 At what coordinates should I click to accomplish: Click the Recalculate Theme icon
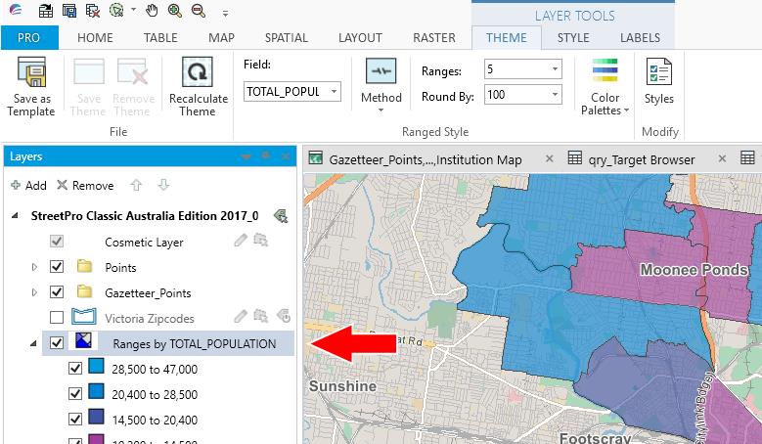point(198,74)
